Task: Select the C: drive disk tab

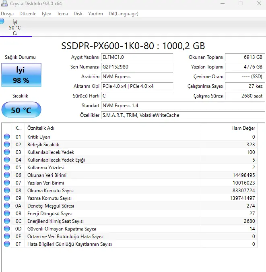Action: pyautogui.click(x=16, y=27)
